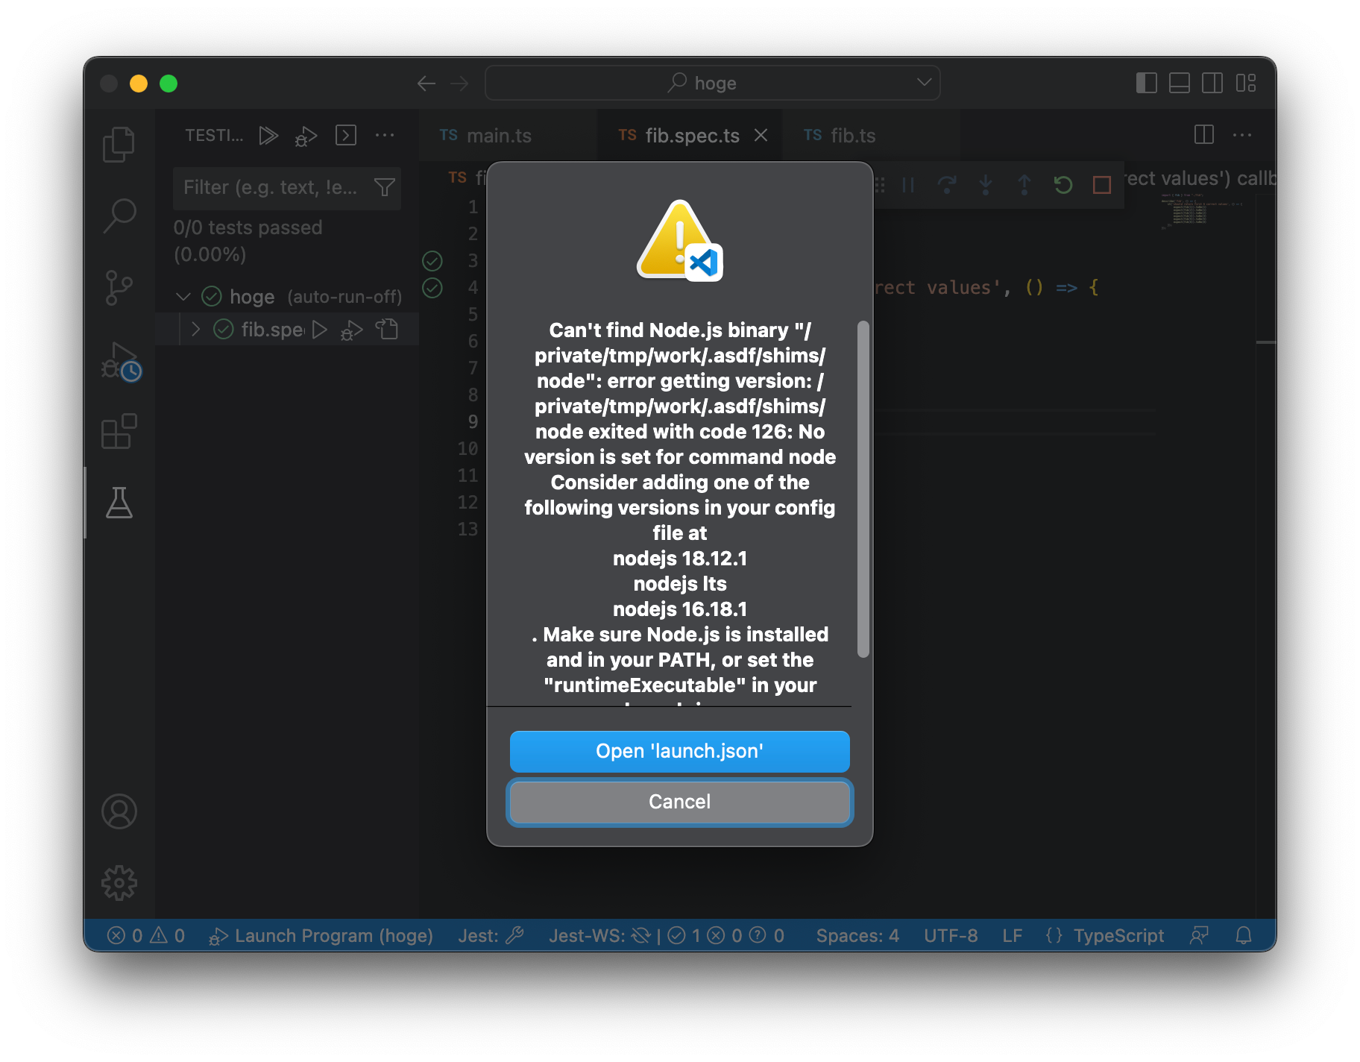Grab the debug toolbar drag handle
This screenshot has width=1360, height=1062.
tap(880, 184)
